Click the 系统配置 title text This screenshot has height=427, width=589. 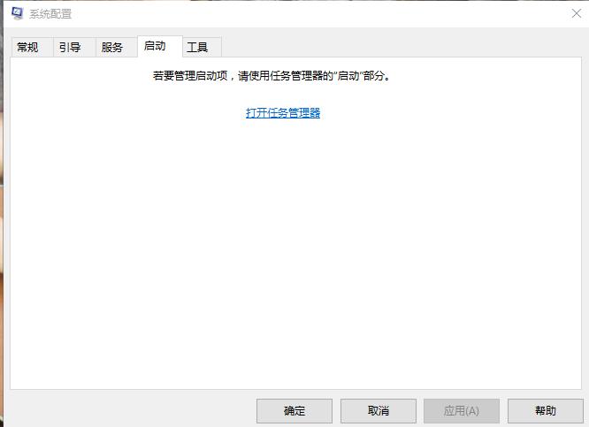(x=50, y=14)
